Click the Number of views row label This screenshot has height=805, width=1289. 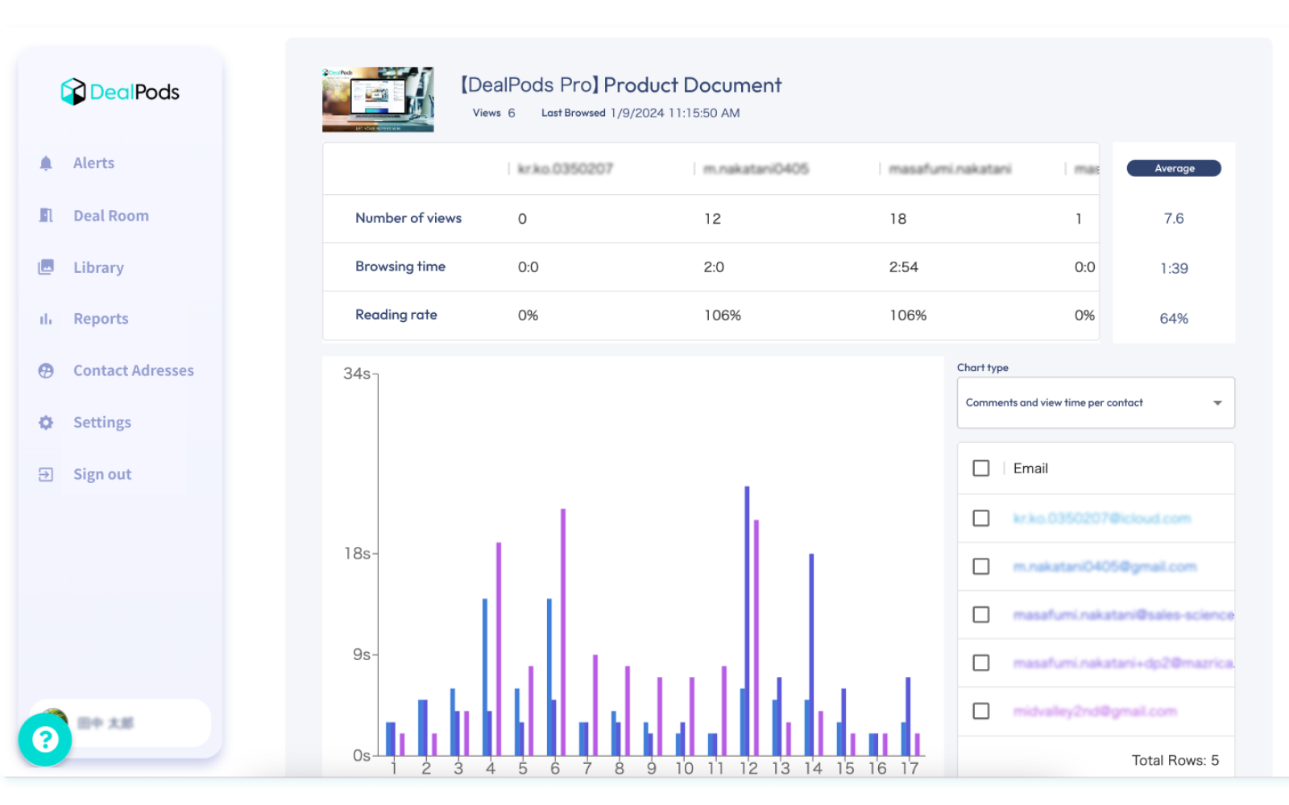click(408, 218)
